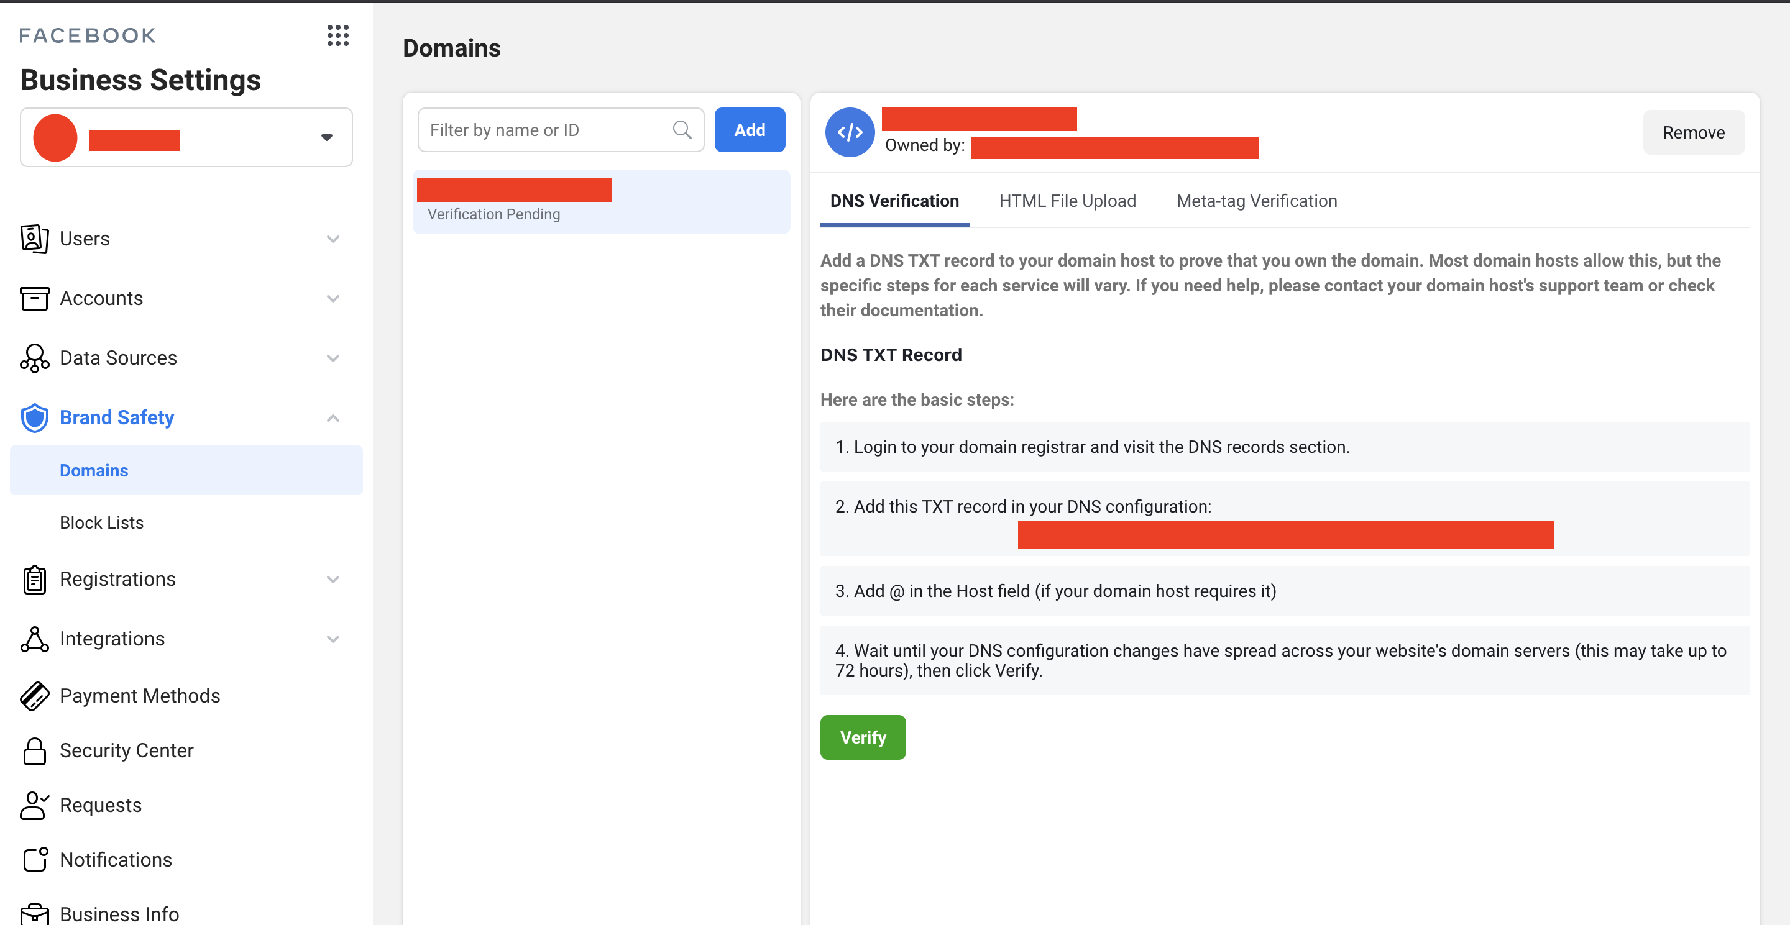
Task: Switch to HTML File Upload tab
Action: click(1067, 201)
